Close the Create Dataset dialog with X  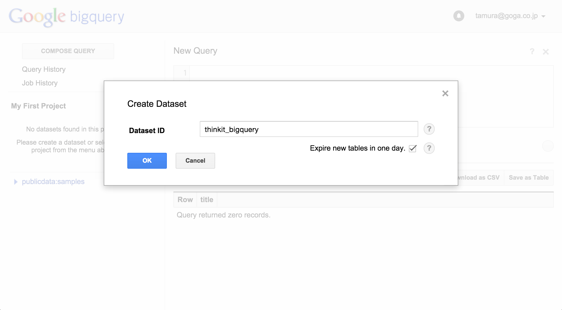(445, 93)
